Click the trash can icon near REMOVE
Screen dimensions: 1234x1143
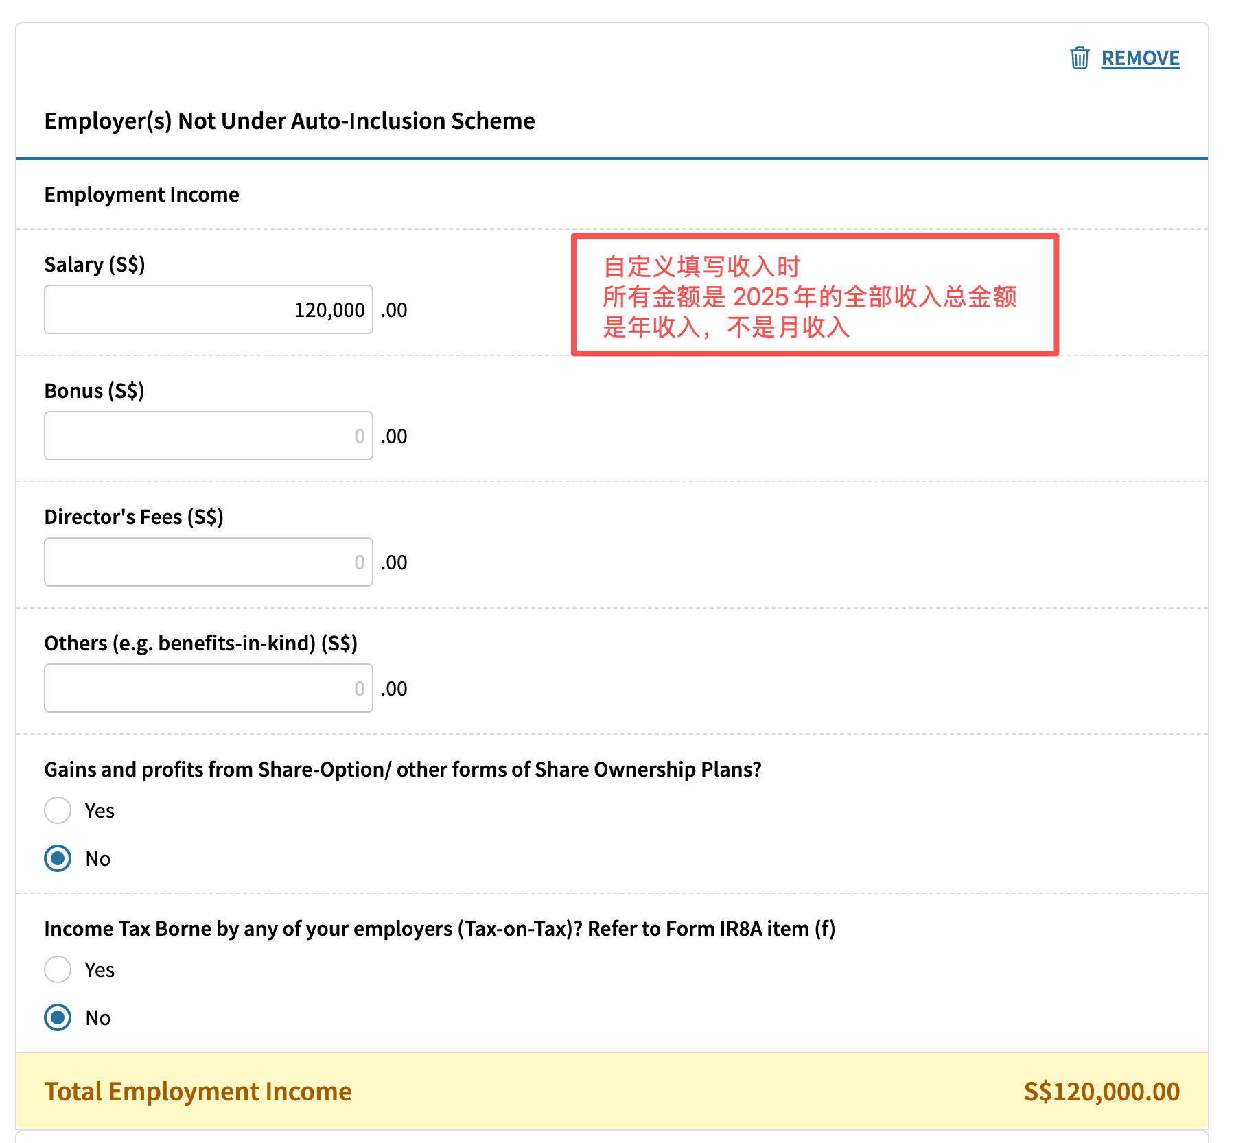(1080, 58)
